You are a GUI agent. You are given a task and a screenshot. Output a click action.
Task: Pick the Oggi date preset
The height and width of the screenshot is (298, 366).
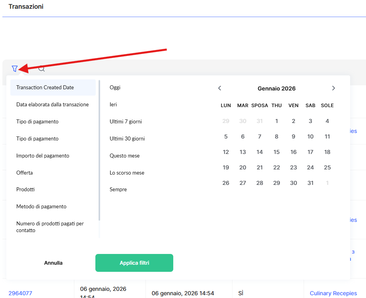115,88
